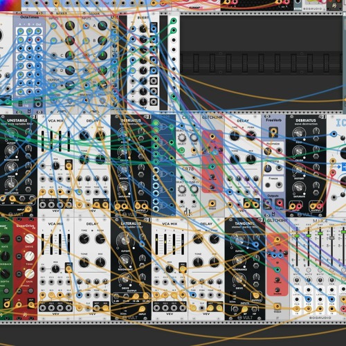
Task: Mute MIX4 channel 4
Action: 331,270
